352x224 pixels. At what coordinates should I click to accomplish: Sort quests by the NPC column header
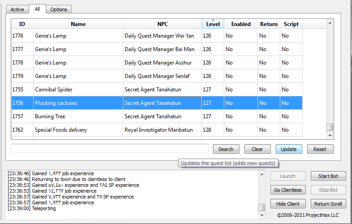[162, 24]
